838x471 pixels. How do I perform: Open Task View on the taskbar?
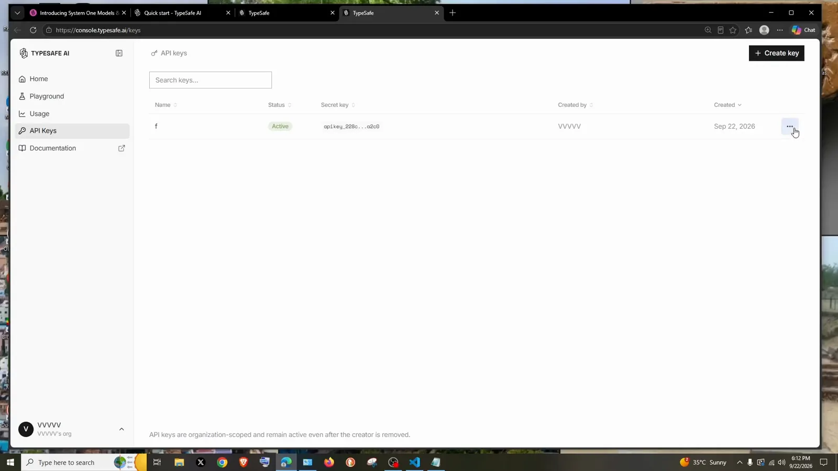[x=157, y=462]
